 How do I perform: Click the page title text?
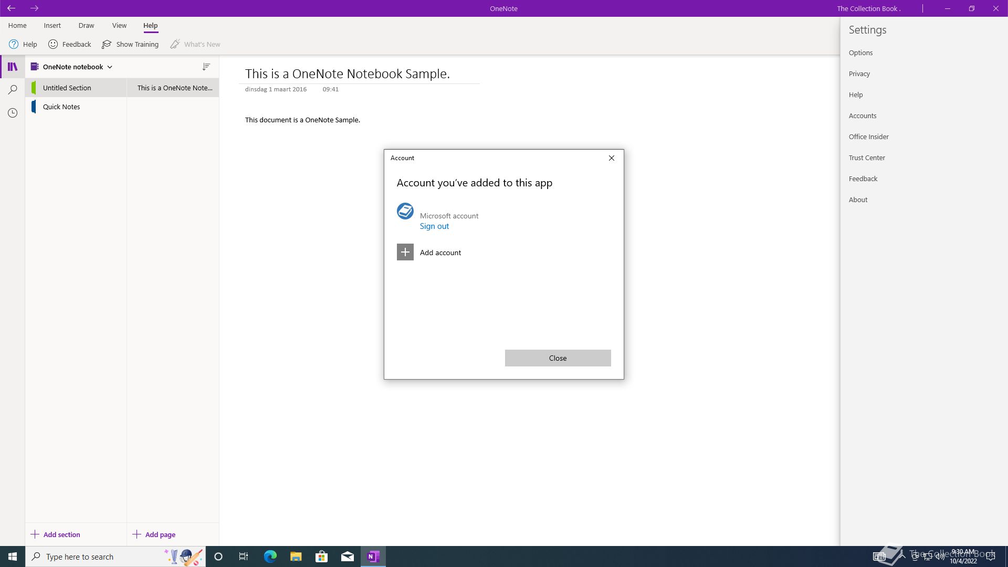click(348, 74)
